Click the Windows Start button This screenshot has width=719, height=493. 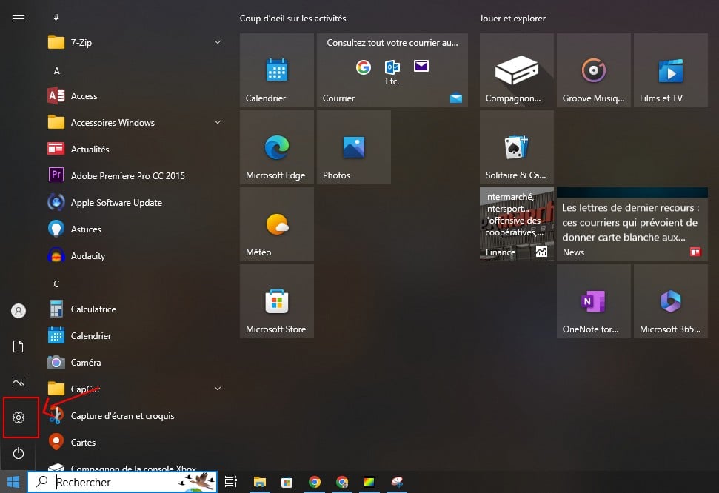(13, 482)
